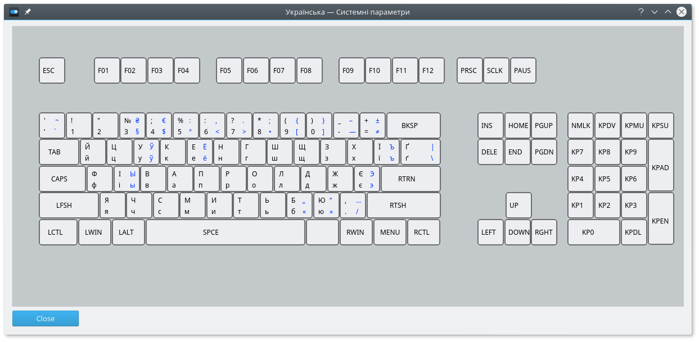The image size is (699, 342).
Task: Click the KP0 numpad key
Action: click(x=593, y=232)
